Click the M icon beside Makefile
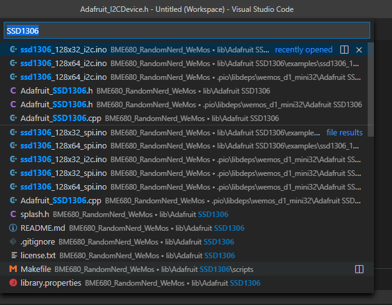The height and width of the screenshot is (305, 392). click(13, 269)
